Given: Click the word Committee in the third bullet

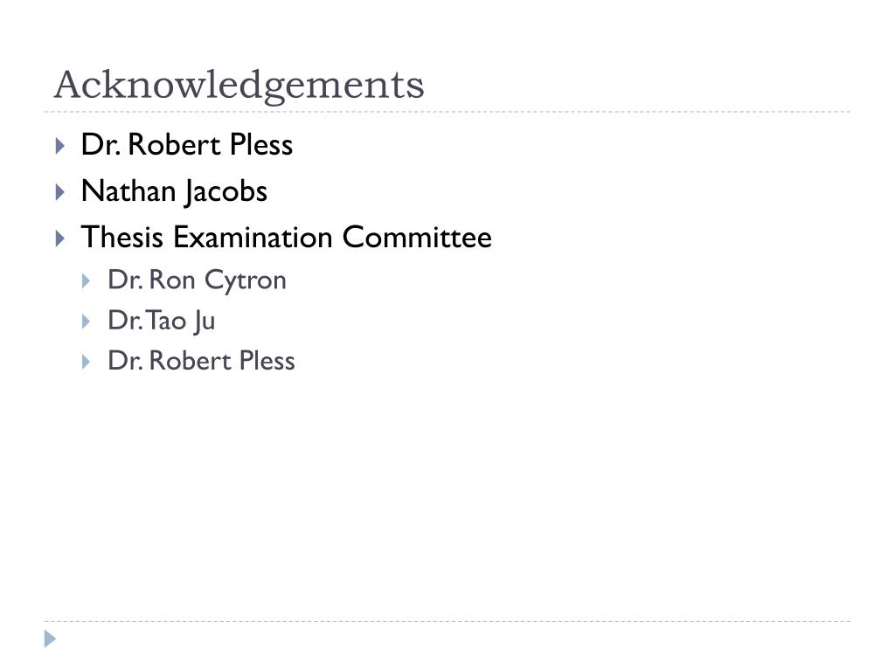Looking at the screenshot, I should [x=417, y=238].
